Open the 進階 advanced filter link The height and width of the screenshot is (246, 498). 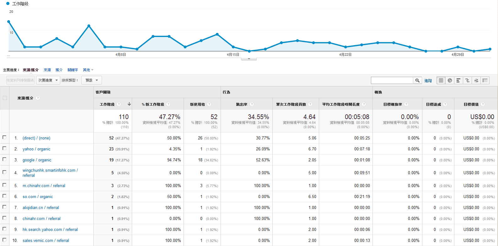pos(428,81)
